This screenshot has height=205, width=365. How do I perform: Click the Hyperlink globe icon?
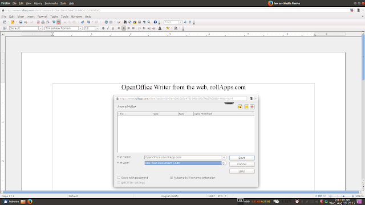coord(106,22)
